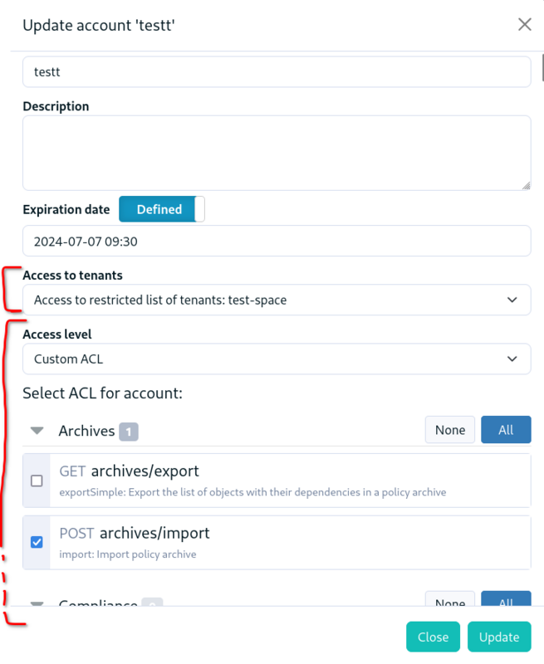Click the resize grip of Description box

(526, 185)
